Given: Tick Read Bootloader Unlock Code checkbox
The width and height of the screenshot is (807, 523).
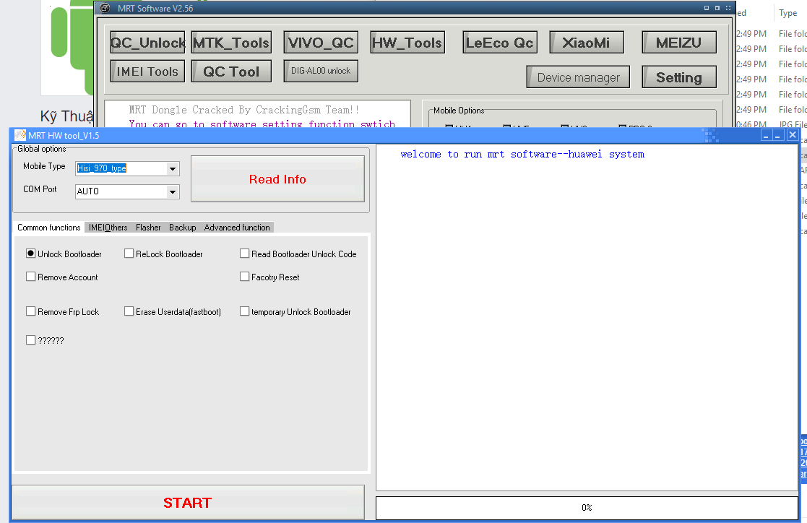Looking at the screenshot, I should click(x=244, y=254).
